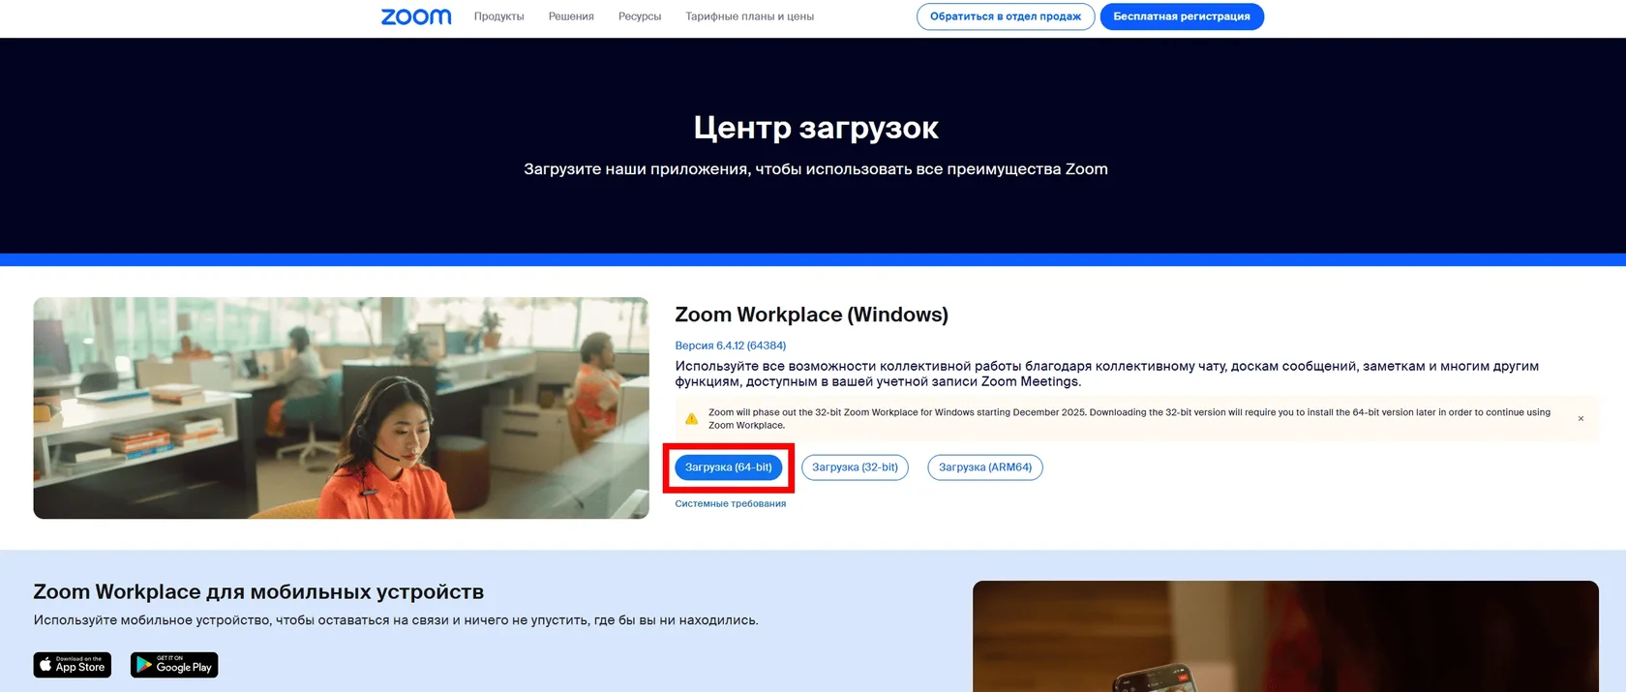Viewport: 1626px width, 692px height.
Task: Click the 'Zoom will phase out' warning text
Action: click(x=1129, y=418)
